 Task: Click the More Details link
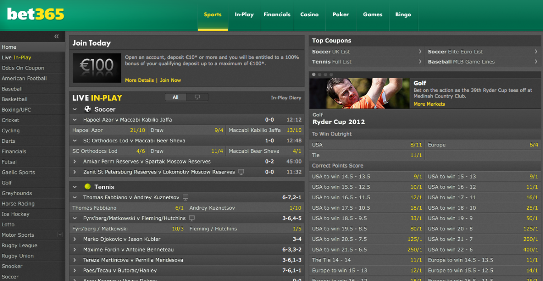[139, 80]
